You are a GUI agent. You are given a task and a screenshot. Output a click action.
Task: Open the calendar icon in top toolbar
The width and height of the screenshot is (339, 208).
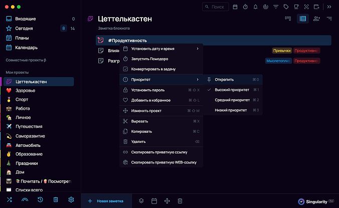235,7
